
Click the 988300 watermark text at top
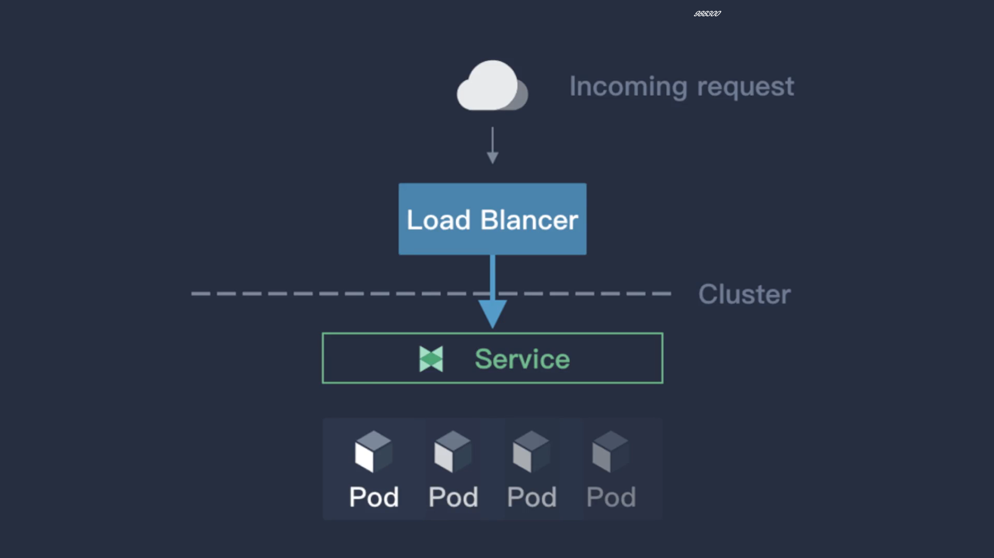coord(707,14)
